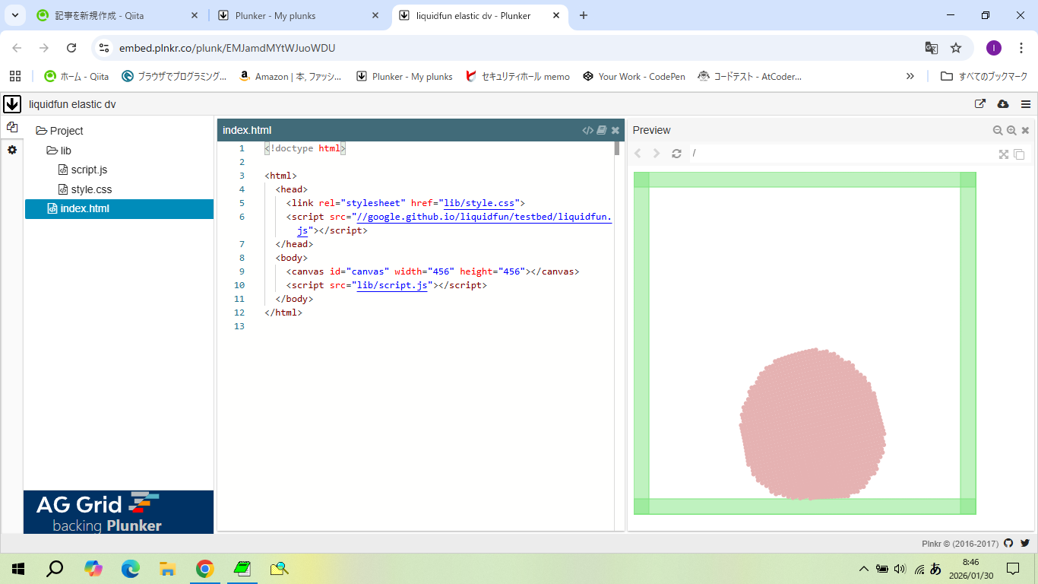This screenshot has width=1038, height=584.
Task: Open the Chrome profile avatar
Action: (994, 48)
